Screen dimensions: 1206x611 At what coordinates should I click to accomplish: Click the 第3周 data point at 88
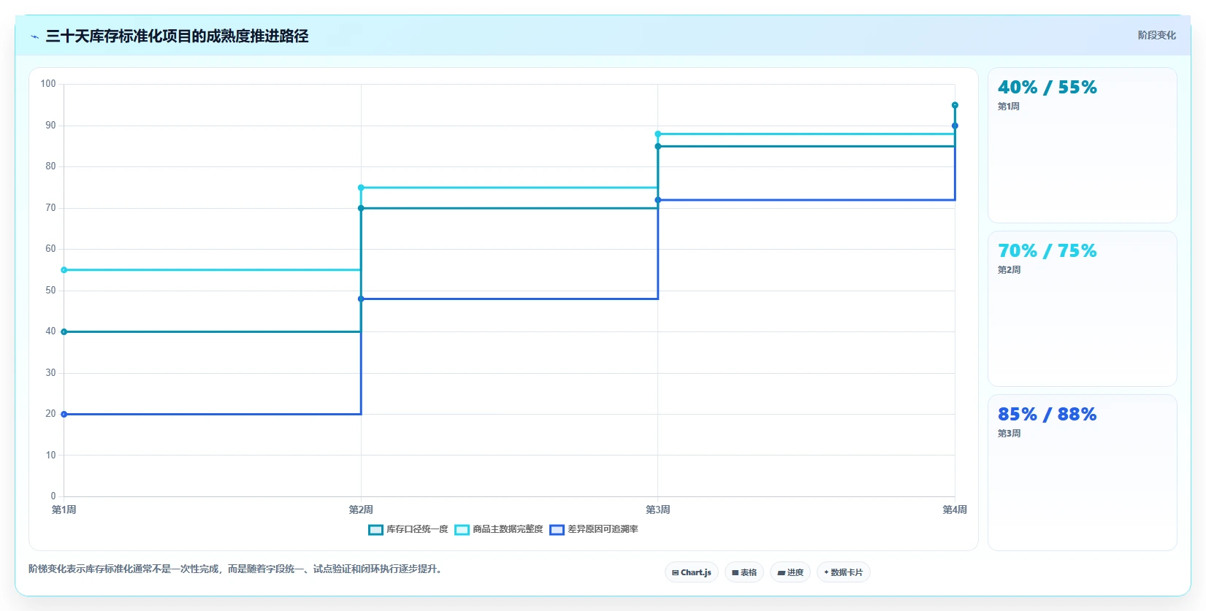click(658, 134)
